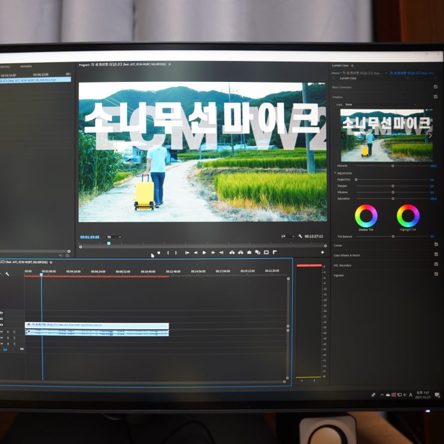
Task: Click the Highlight Tint color wheel
Action: click(408, 216)
